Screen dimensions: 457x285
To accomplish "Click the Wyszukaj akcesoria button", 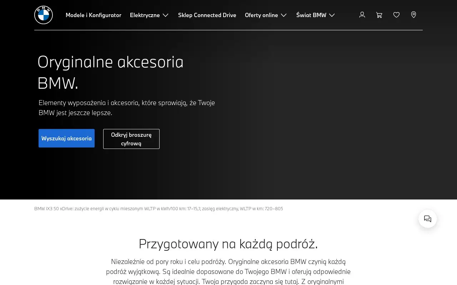I will (66, 138).
